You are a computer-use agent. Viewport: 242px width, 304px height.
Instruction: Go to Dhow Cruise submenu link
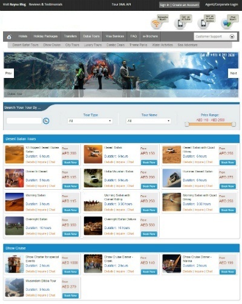pos(52,45)
